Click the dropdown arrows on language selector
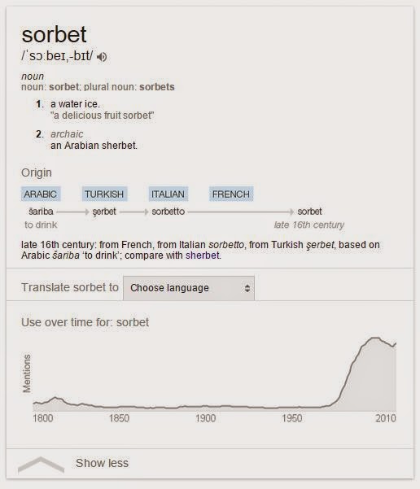Viewport: 420px width, 489px height. click(x=247, y=288)
